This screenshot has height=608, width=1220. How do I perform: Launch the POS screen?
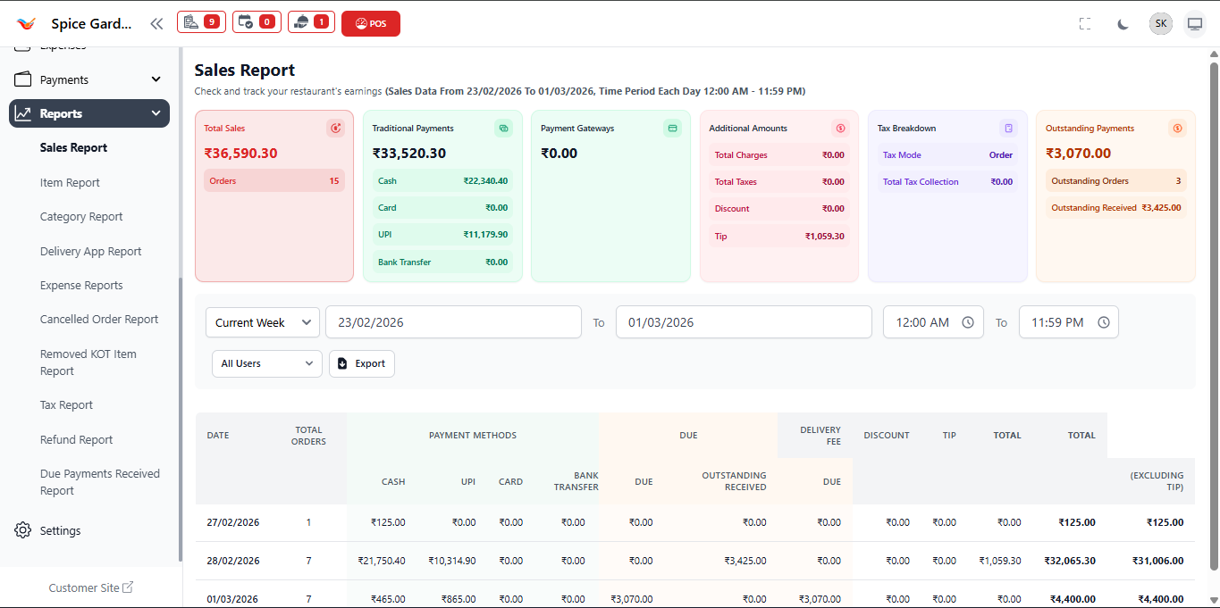pyautogui.click(x=370, y=21)
